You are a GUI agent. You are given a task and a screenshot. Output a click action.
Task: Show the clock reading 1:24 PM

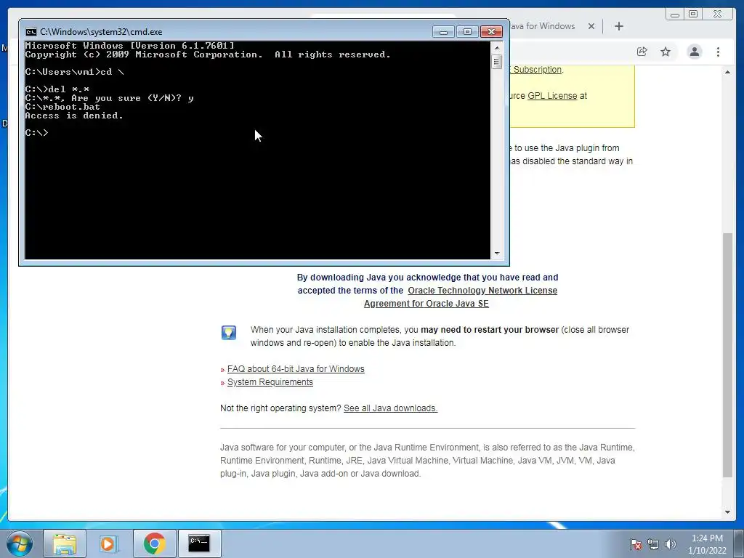pos(707,538)
